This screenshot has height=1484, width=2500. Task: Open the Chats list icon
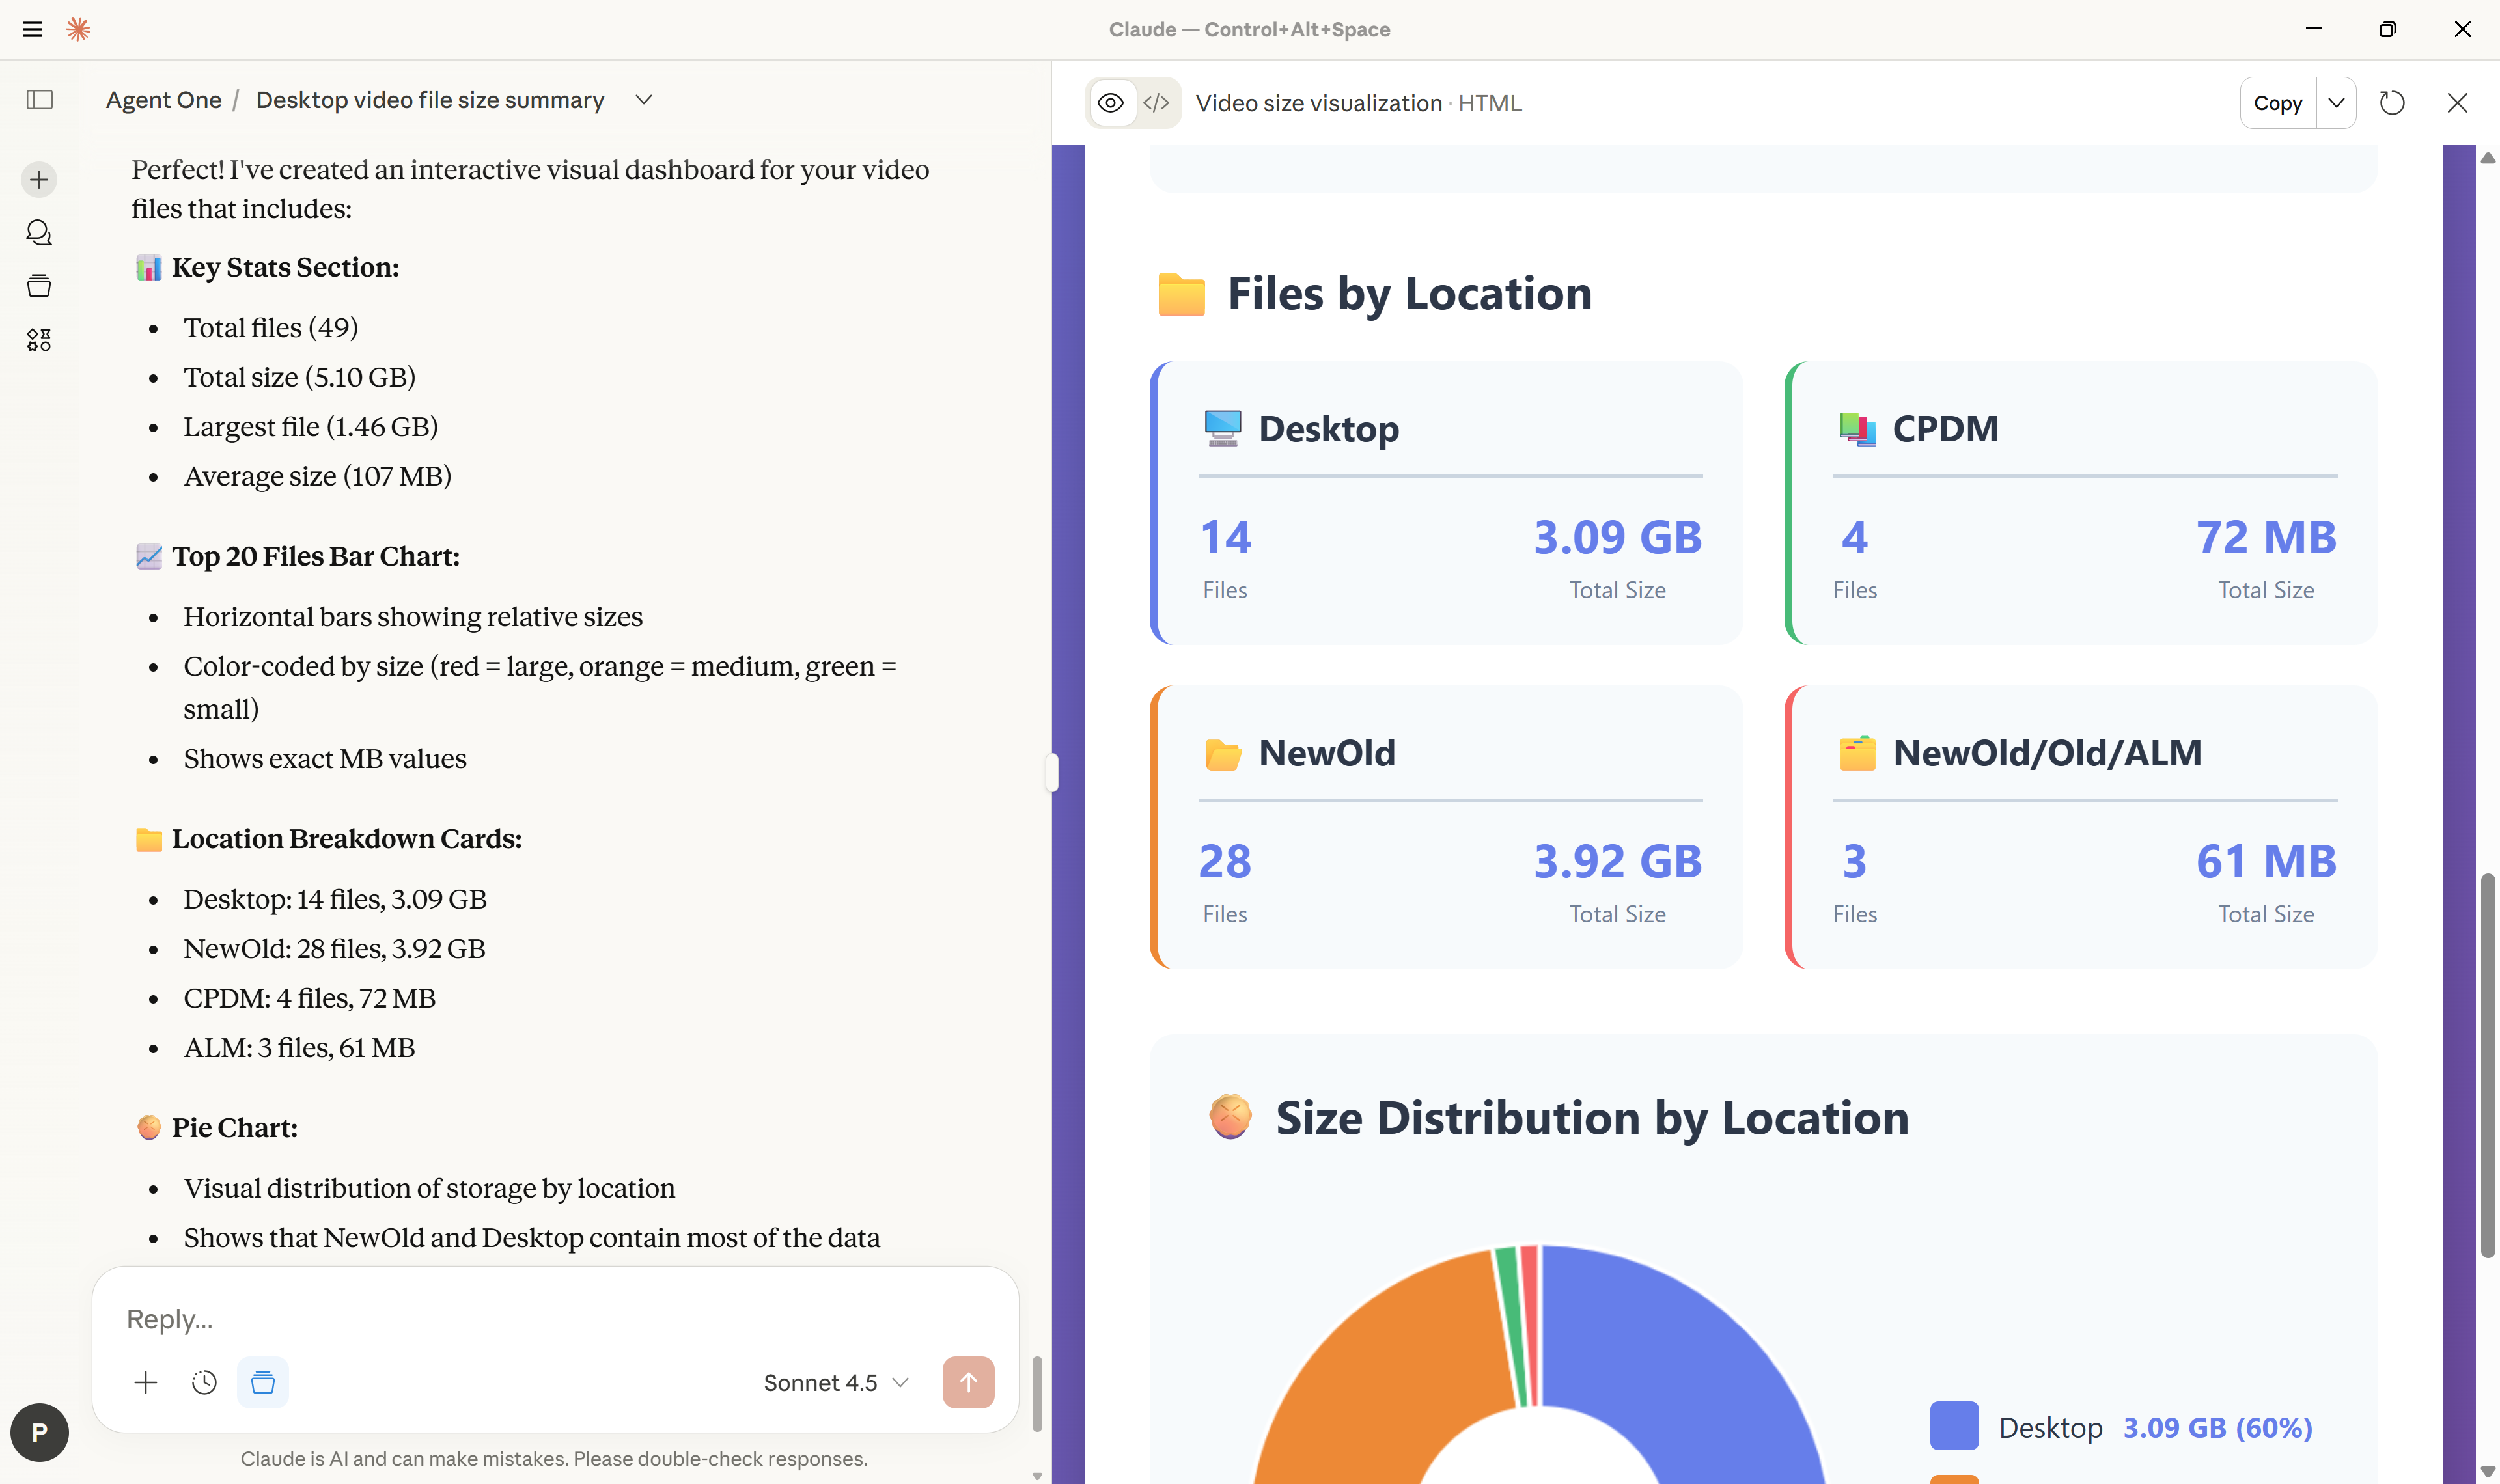coord(39,233)
